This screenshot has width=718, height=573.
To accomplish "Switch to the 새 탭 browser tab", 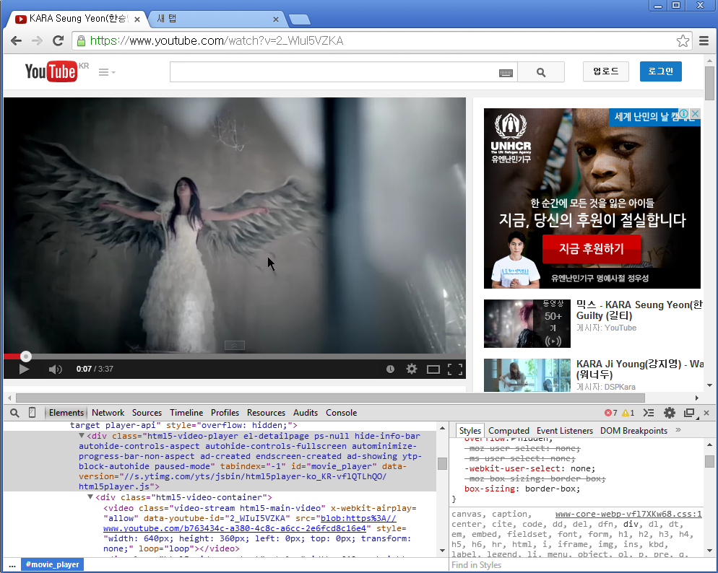I will point(217,19).
